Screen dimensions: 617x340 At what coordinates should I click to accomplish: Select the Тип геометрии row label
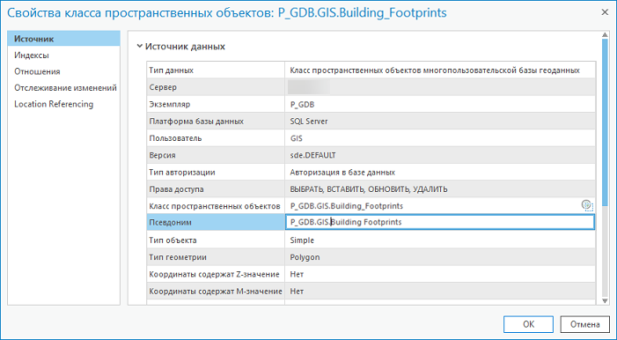[x=178, y=257]
